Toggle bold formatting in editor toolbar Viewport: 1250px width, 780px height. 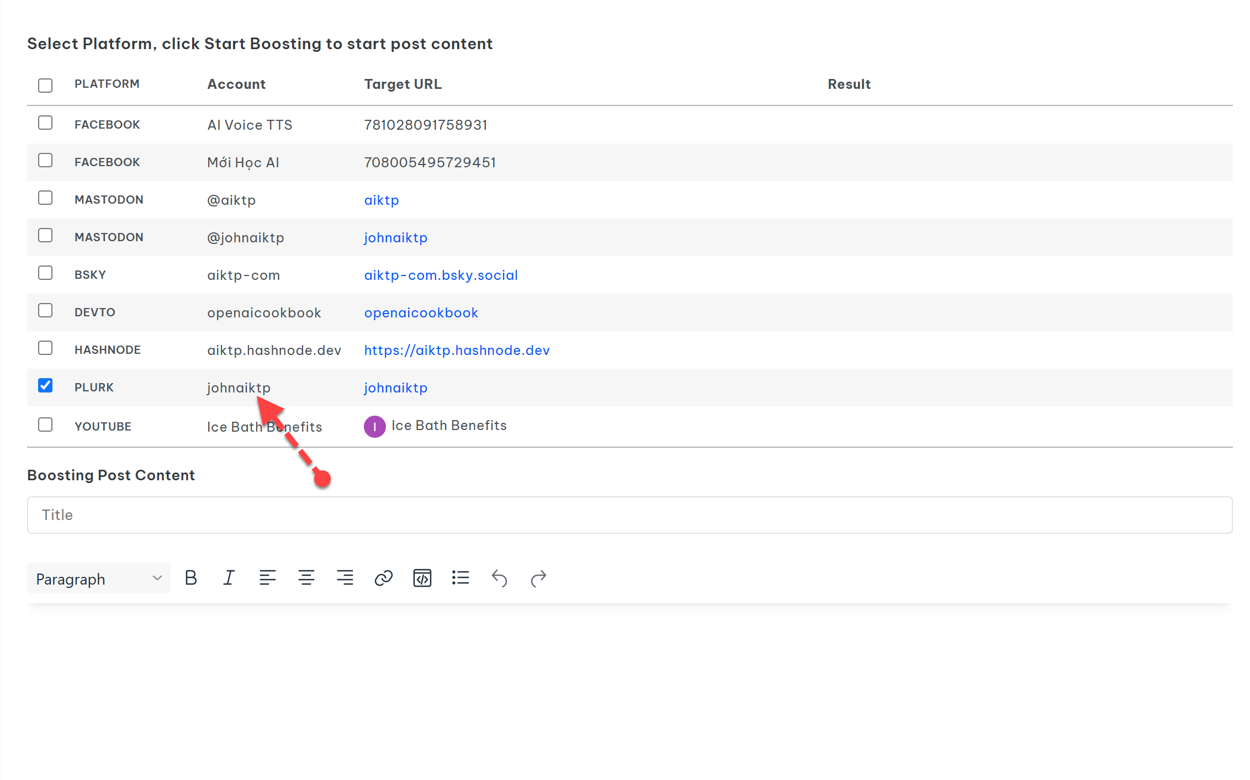pos(191,578)
